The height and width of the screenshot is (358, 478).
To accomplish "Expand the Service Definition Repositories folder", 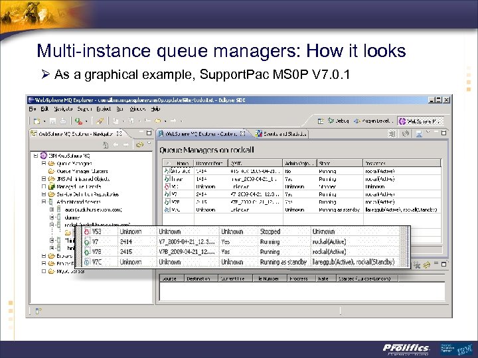I will (44, 194).
